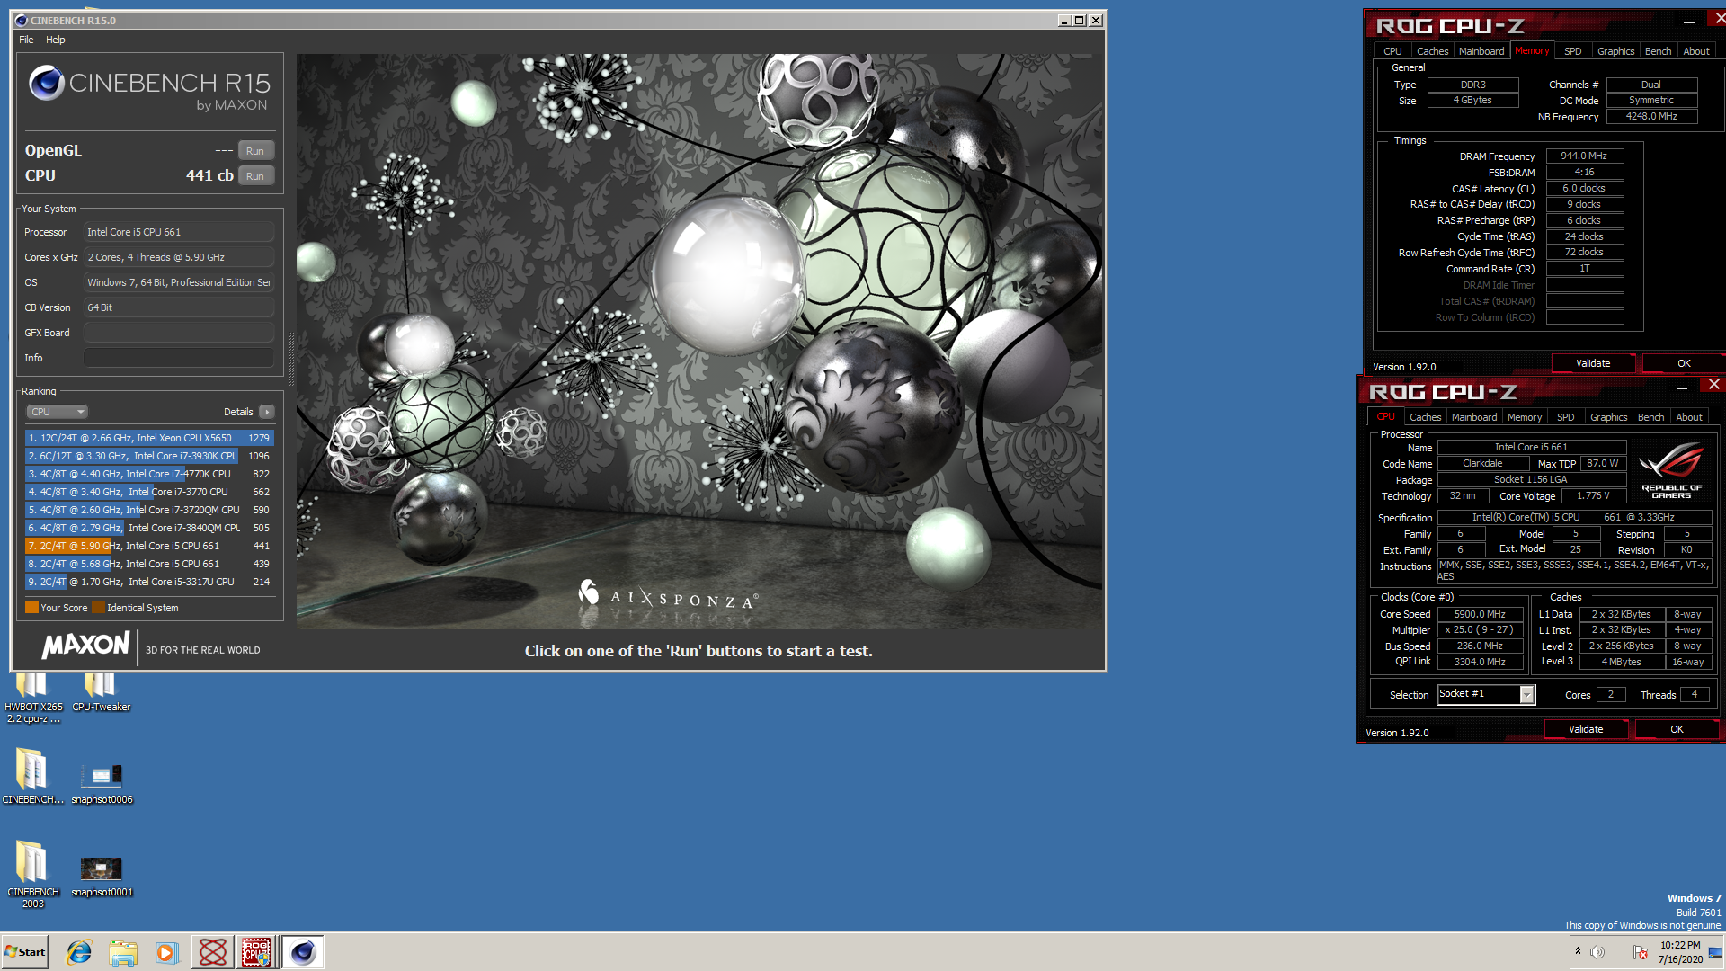Switch to the ROG CPU-Z taskbar item
The width and height of the screenshot is (1726, 971).
click(256, 952)
